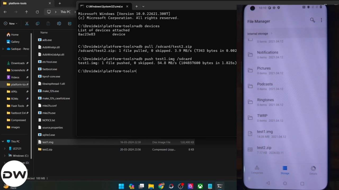339x190 pixels.
Task: Open Downloads in Explorer sidebar
Action: [x=16, y=63]
